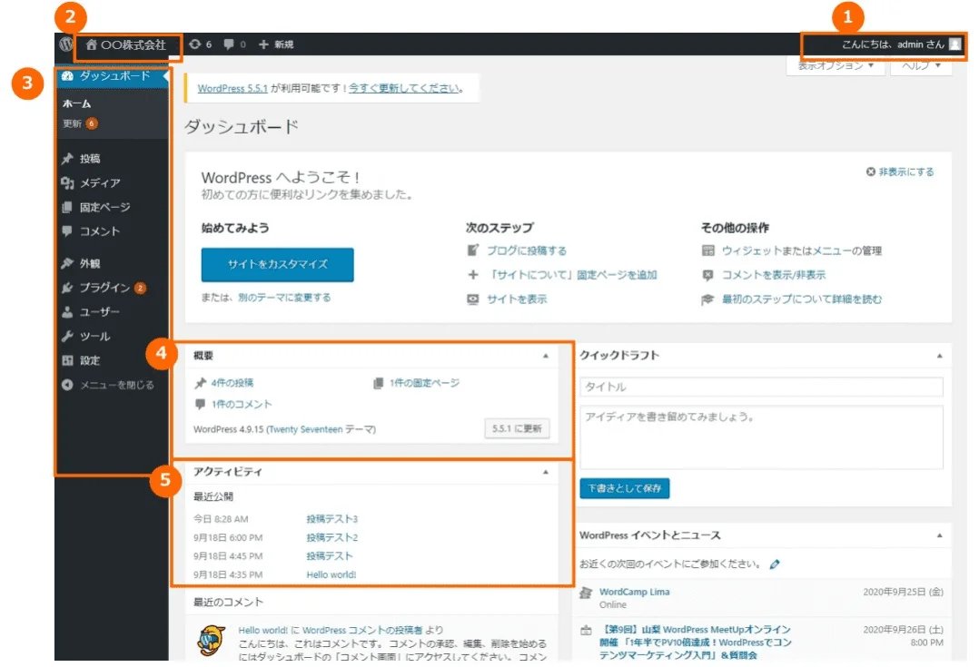Collapse the 概要 widget with its arrow
Viewport: 979px width, 667px height.
coord(546,356)
